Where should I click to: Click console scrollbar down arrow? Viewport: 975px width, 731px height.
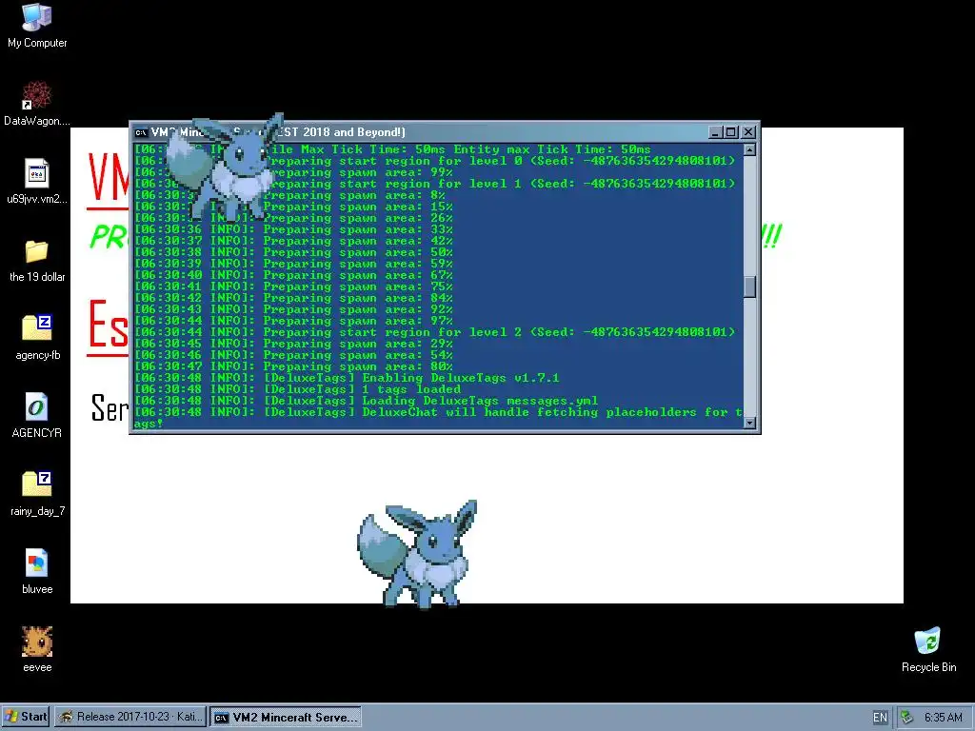point(750,423)
